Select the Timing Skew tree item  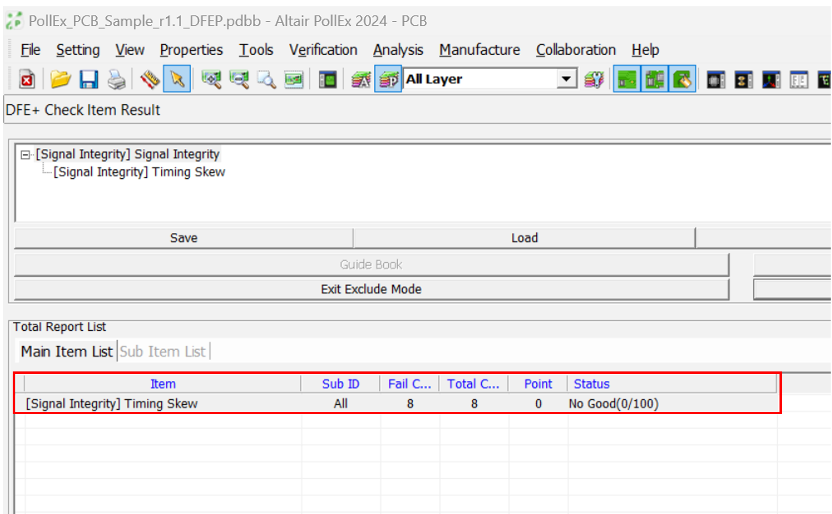(x=139, y=172)
